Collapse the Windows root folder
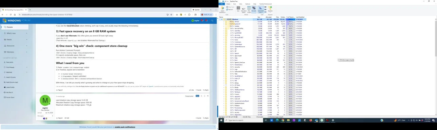The width and height of the screenshot is (437, 130). click(222, 19)
